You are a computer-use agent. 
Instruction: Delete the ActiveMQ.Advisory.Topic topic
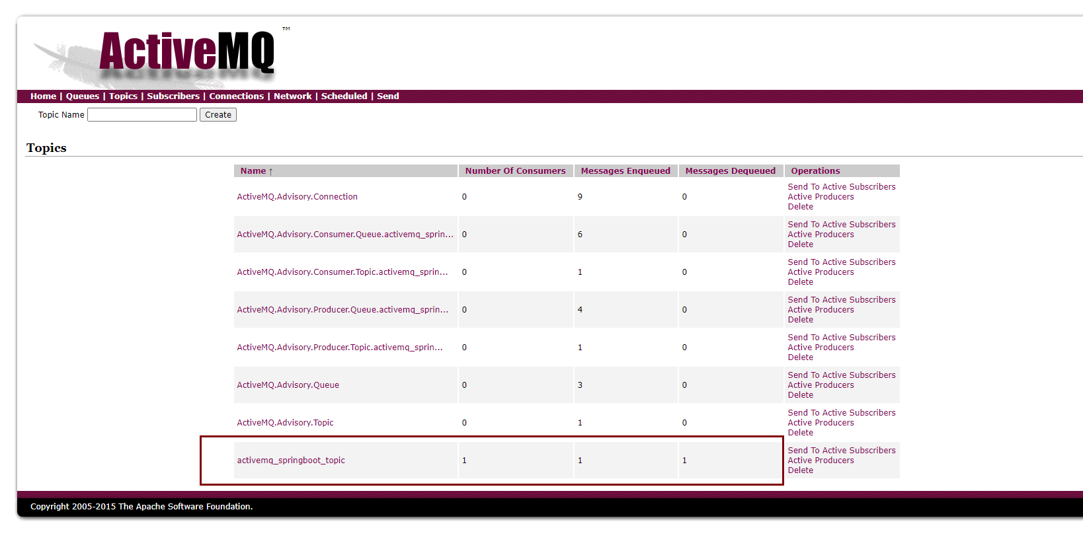[x=800, y=433]
